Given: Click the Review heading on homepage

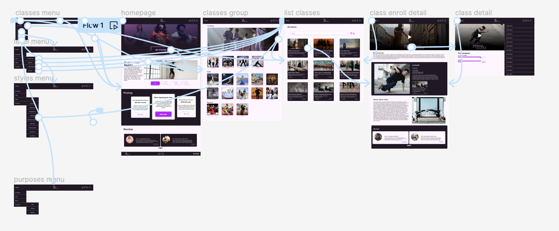Looking at the screenshot, I should (x=128, y=129).
